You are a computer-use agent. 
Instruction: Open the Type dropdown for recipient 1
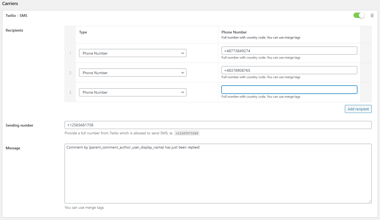point(132,53)
